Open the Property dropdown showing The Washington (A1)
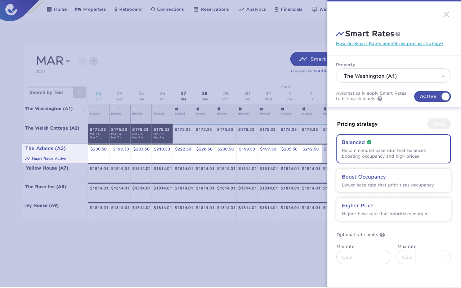461x288 pixels. click(393, 76)
